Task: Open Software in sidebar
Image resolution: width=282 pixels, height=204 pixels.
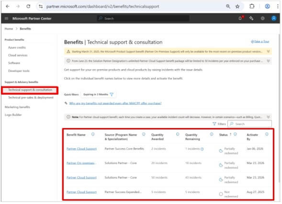Action: (14, 63)
